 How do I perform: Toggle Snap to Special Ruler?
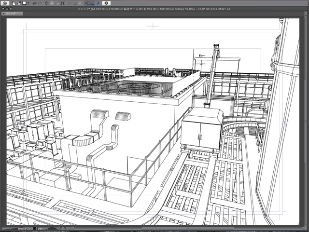pyautogui.click(x=92, y=3)
